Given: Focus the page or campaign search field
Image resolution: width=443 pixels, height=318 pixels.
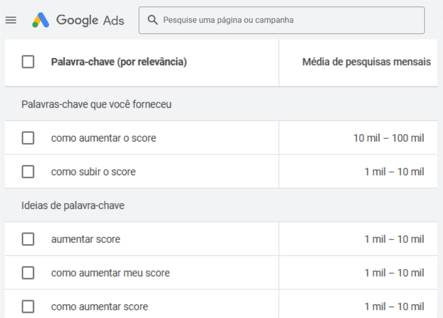Looking at the screenshot, I should click(288, 20).
